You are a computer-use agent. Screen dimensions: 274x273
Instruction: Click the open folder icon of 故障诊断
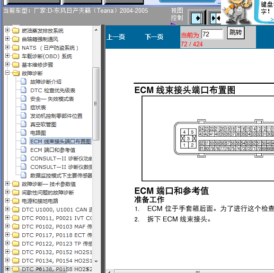click(16, 73)
